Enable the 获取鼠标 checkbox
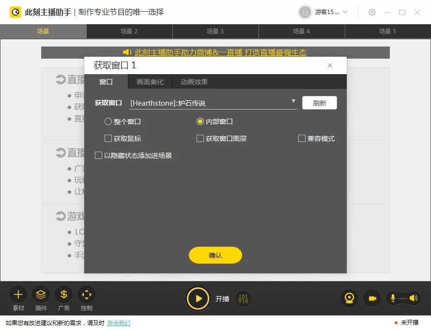Screen dimensions: 431x330 [x=108, y=138]
